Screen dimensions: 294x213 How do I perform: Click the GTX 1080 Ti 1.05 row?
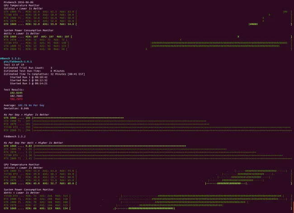[x=115, y=149]
